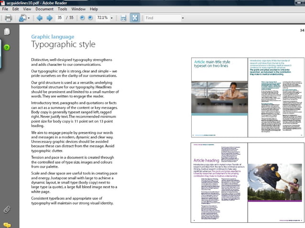Go to previous page with the left arrow

point(40,18)
